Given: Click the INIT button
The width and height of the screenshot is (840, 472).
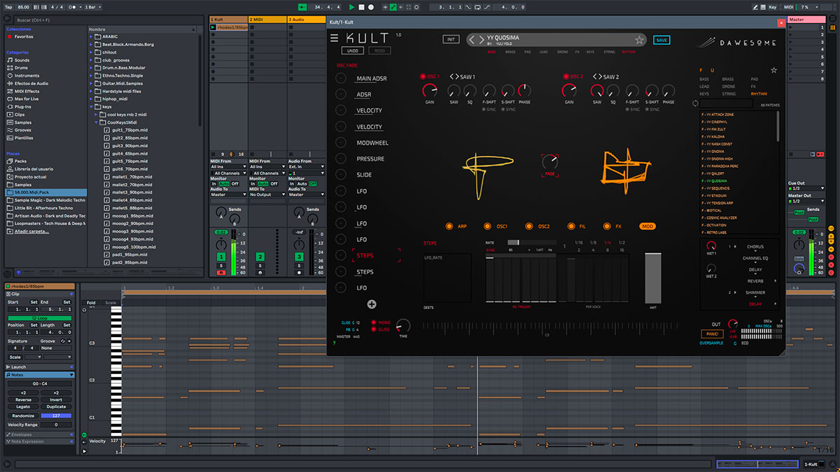Looking at the screenshot, I should [x=451, y=40].
